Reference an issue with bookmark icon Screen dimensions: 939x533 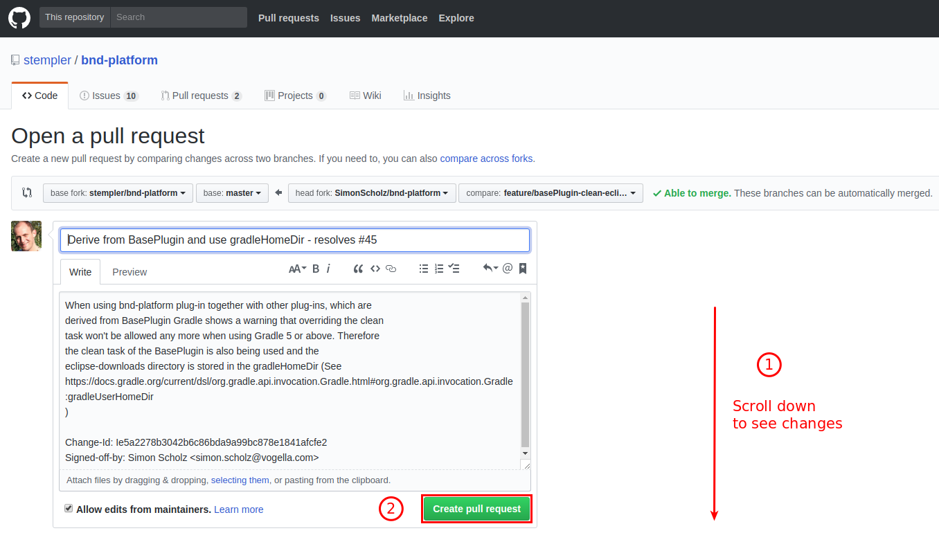pos(523,269)
